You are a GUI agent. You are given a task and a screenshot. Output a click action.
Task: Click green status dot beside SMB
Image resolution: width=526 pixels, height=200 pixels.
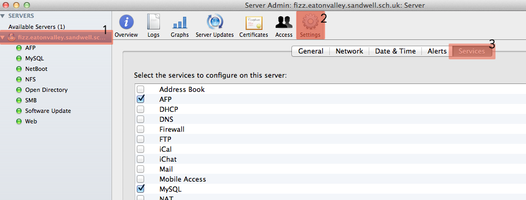19,100
